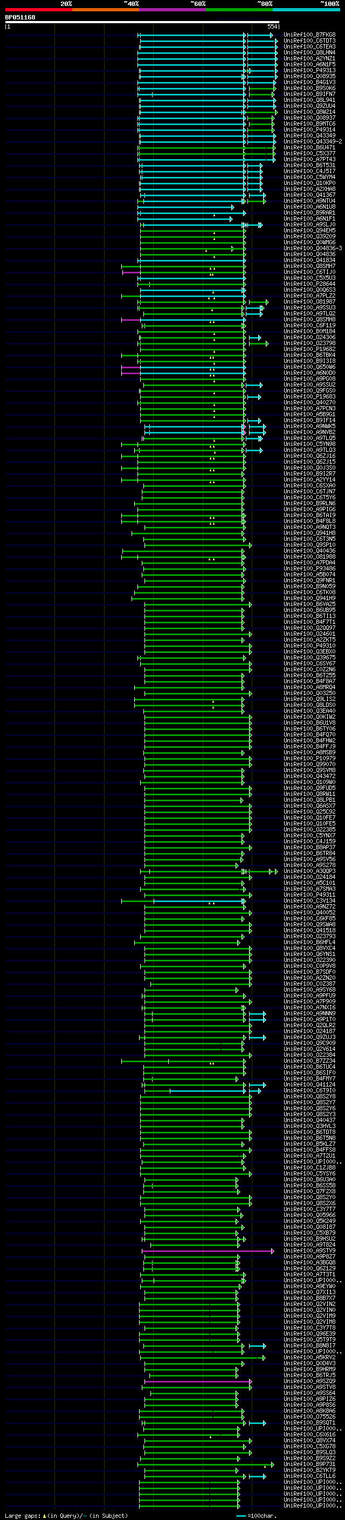This screenshot has width=345, height=1520.
Task: Select hit UniRef100_B7FKG8
Action: tap(309, 35)
